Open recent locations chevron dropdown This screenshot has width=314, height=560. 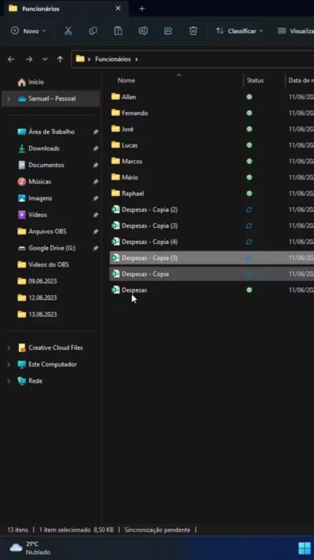click(45, 59)
